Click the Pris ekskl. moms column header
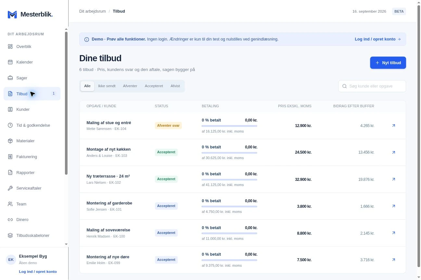The width and height of the screenshot is (421, 280). [295, 106]
